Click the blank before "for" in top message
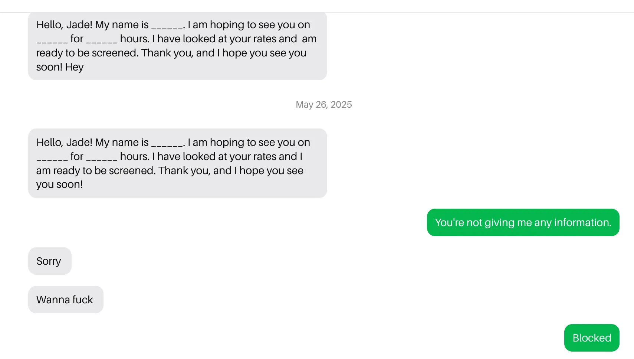 click(x=52, y=40)
